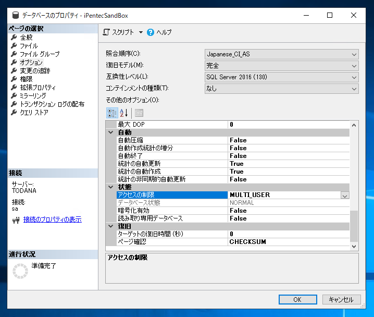This screenshot has height=317, width=374.
Task: Select the 全般 page
Action: pyautogui.click(x=26, y=38)
